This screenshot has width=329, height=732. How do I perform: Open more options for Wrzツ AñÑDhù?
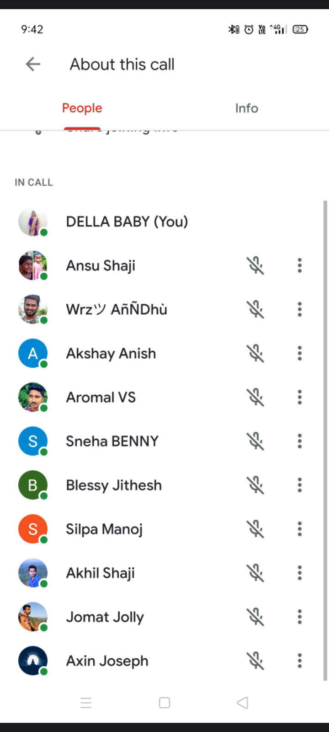pyautogui.click(x=300, y=309)
